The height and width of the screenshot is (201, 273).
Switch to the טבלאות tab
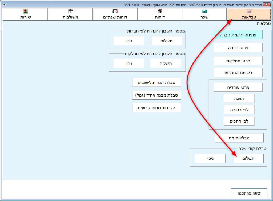click(249, 14)
